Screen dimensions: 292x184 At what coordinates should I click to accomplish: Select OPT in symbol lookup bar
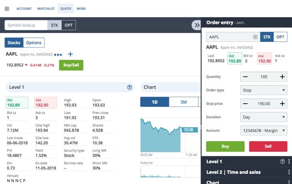click(x=68, y=25)
